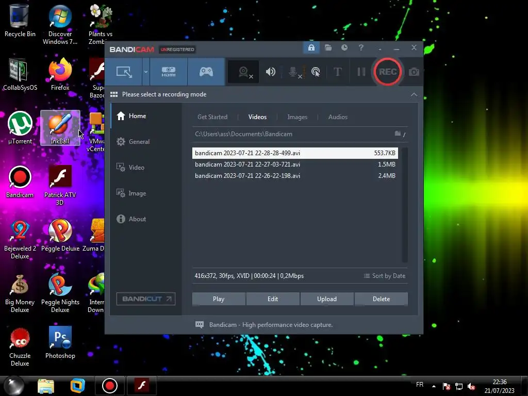Click the speech bubble icon in footer
Screen dimensions: 528x396
pos(200,325)
